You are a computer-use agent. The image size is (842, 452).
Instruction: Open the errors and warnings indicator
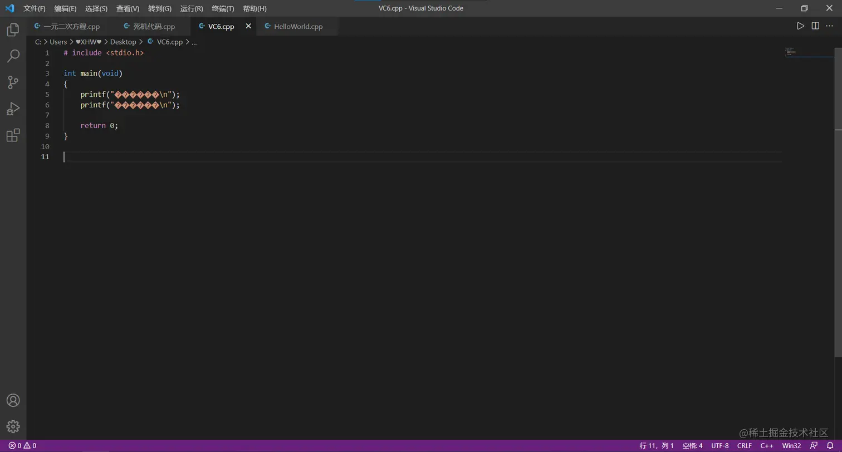pyautogui.click(x=22, y=445)
